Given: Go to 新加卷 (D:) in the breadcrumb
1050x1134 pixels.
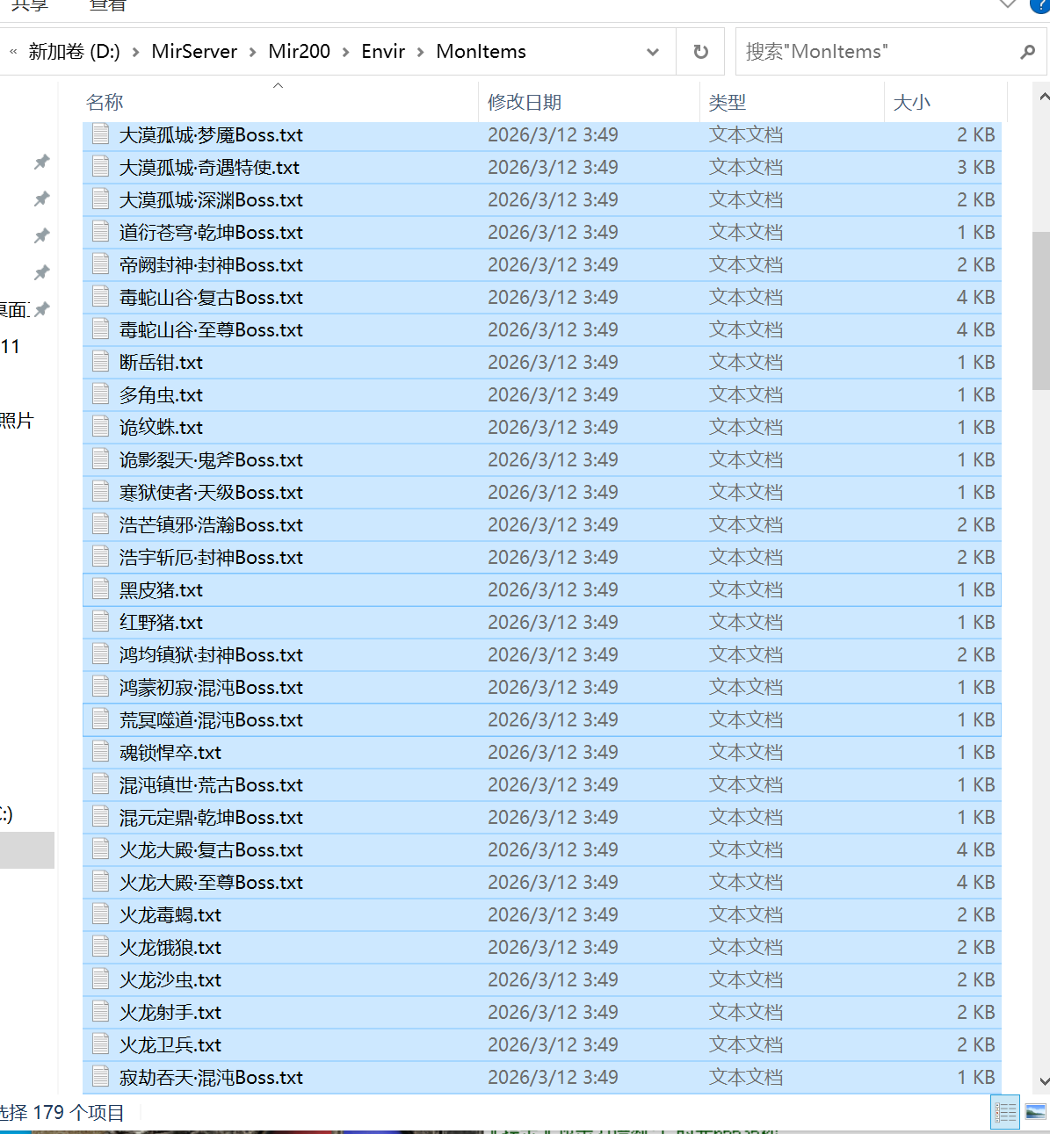Looking at the screenshot, I should [x=74, y=52].
